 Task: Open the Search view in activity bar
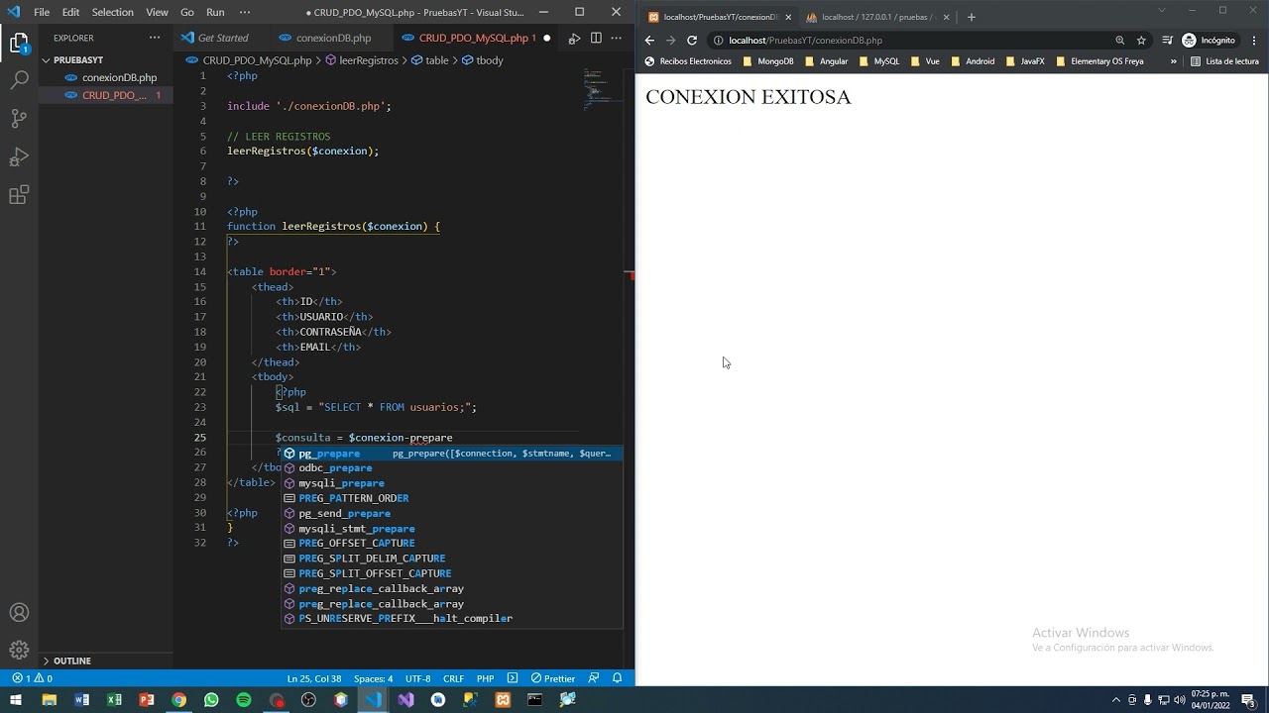click(x=19, y=80)
